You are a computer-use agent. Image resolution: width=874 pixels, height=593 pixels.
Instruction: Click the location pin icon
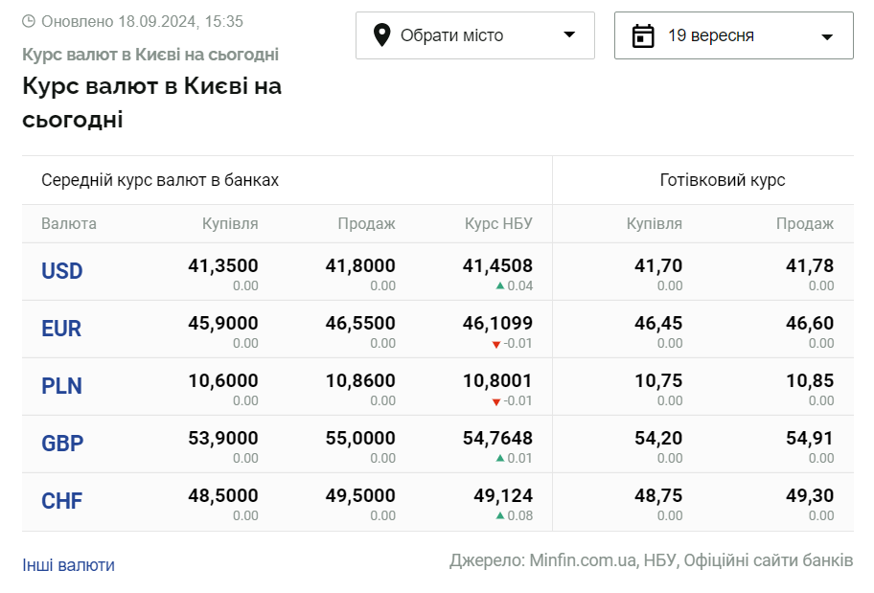(381, 35)
